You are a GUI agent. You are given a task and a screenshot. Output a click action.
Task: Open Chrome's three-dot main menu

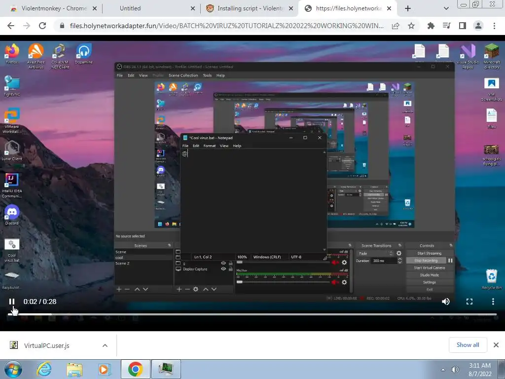coord(494,26)
